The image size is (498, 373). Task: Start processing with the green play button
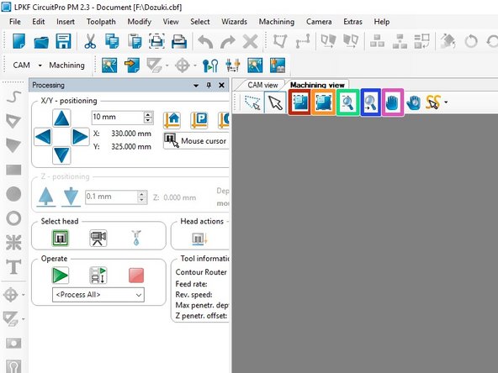coord(61,276)
